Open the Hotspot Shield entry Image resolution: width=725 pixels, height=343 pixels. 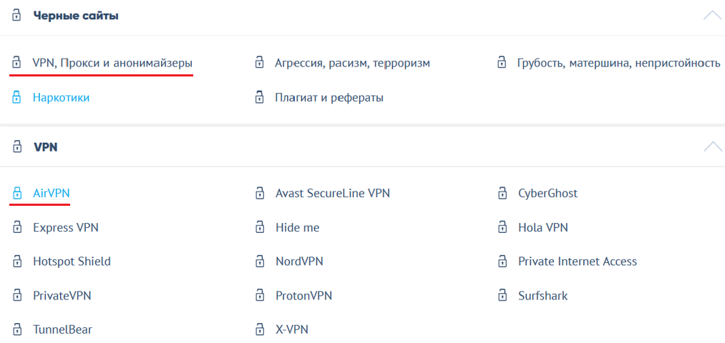[72, 262]
